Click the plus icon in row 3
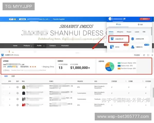The height and width of the screenshot is (123, 154). click(17, 99)
